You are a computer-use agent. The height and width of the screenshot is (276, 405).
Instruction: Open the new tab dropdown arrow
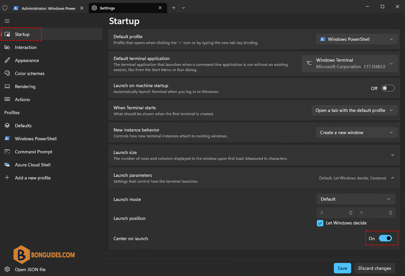[183, 8]
